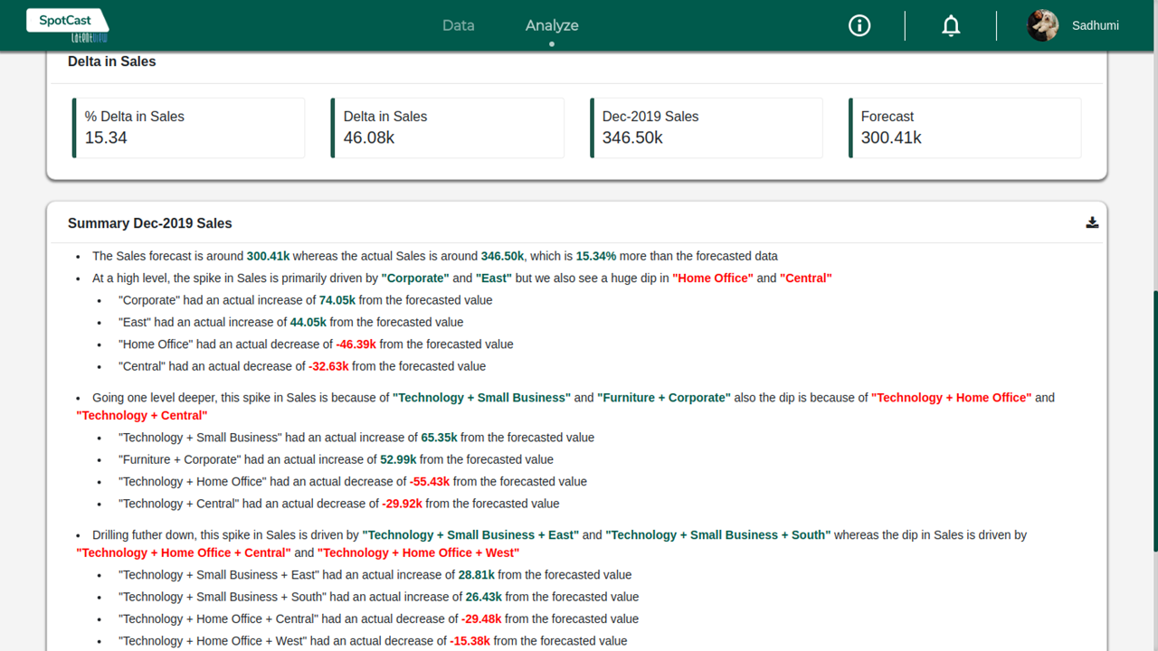Click the -46.39k Home Office decrease value

pyautogui.click(x=356, y=344)
